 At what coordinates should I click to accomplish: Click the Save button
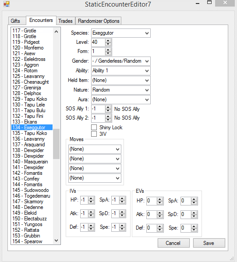point(209,243)
